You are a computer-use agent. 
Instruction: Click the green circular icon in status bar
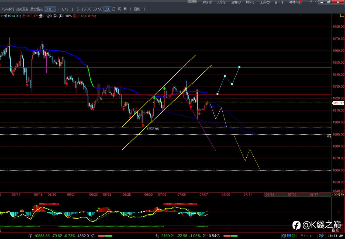[x=293, y=236]
